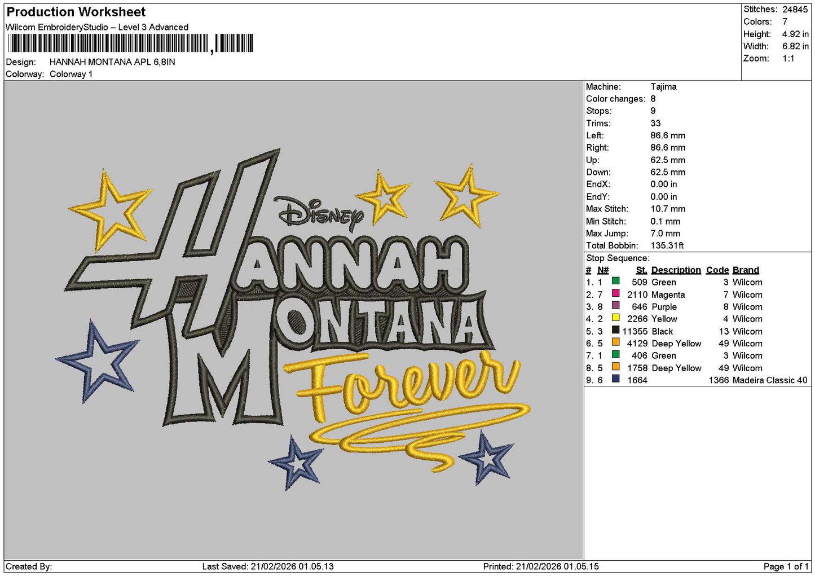Click the navy swatch in stop row 9

[616, 379]
